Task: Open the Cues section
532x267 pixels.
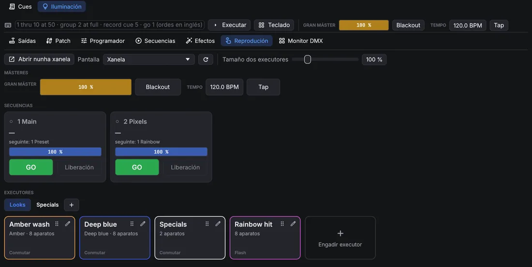Action: coord(20,6)
